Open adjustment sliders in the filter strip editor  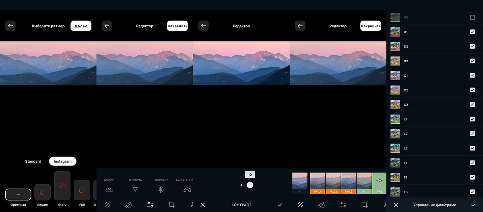343,205
